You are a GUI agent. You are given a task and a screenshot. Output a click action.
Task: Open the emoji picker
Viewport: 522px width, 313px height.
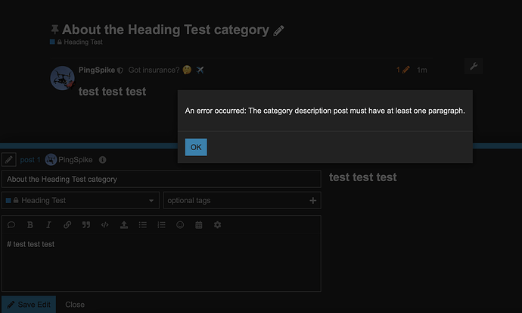(180, 225)
